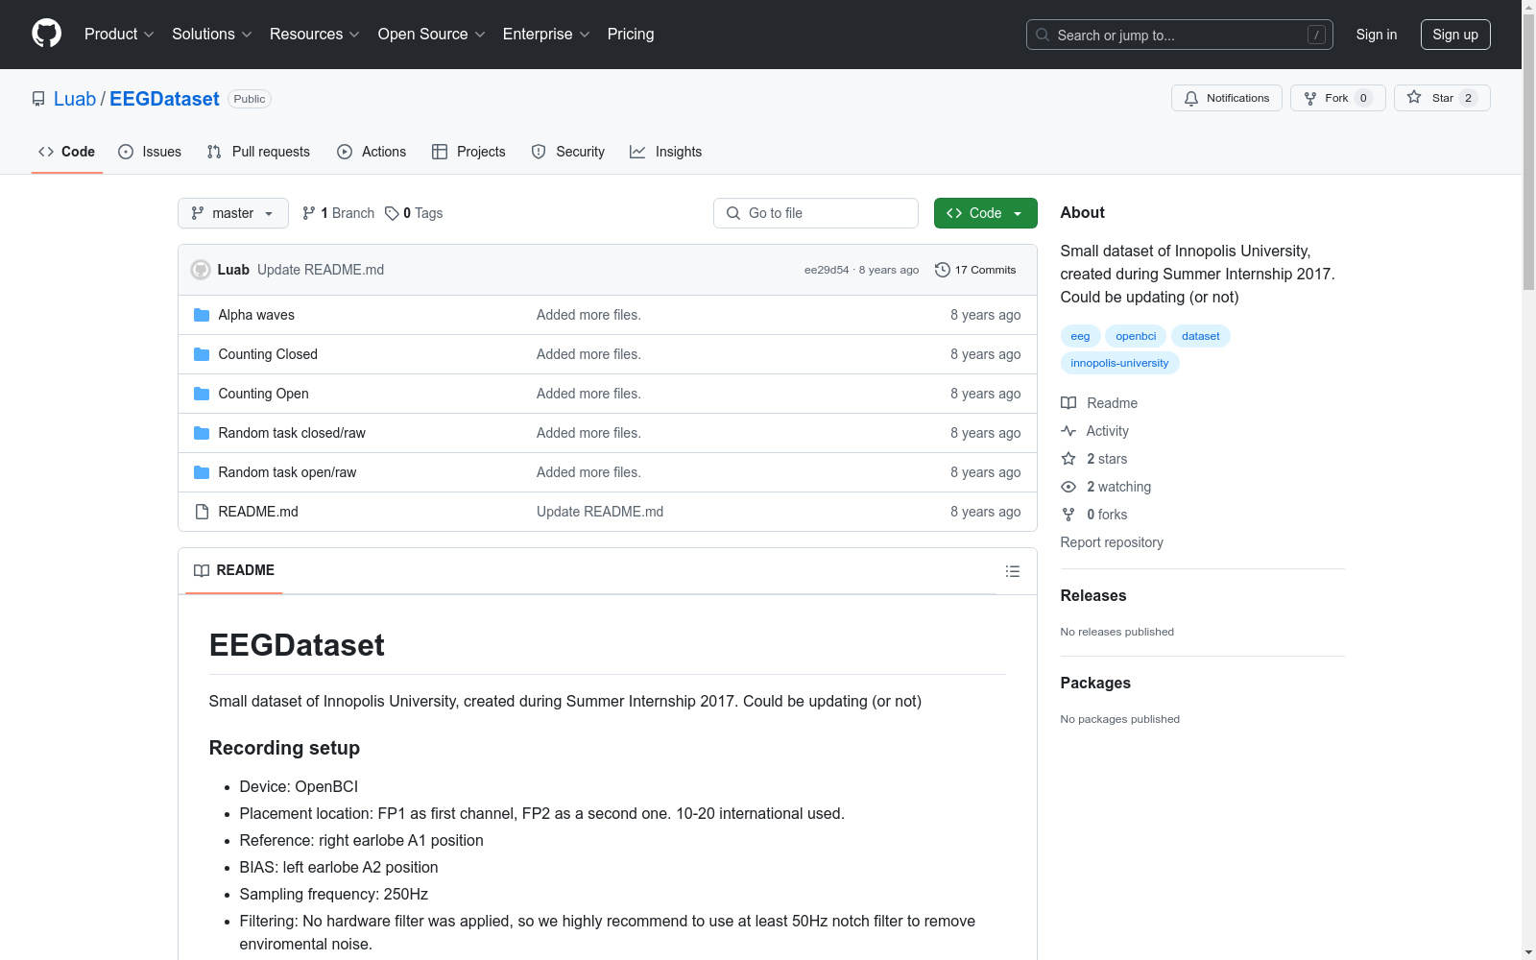Click the notifications bell icon
This screenshot has height=960, width=1536.
[1191, 98]
